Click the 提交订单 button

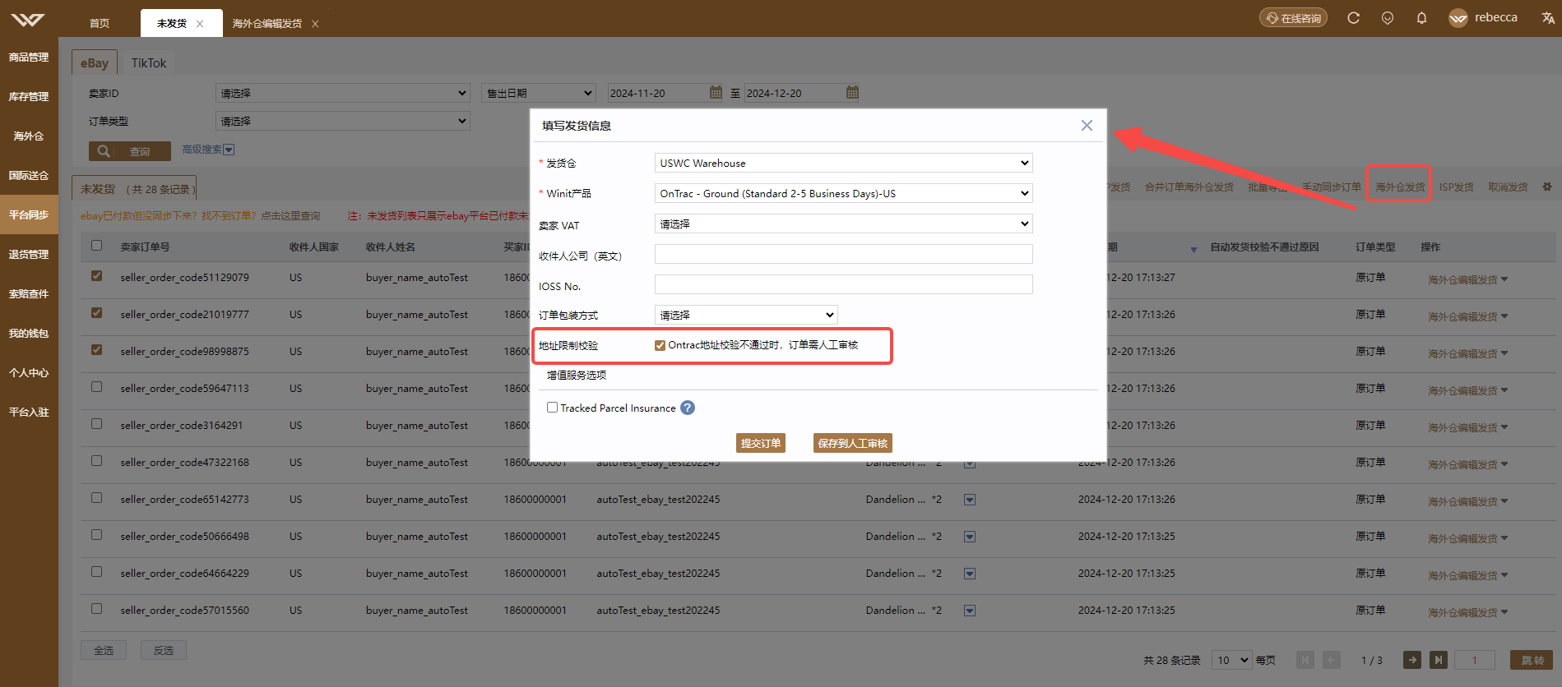(761, 443)
